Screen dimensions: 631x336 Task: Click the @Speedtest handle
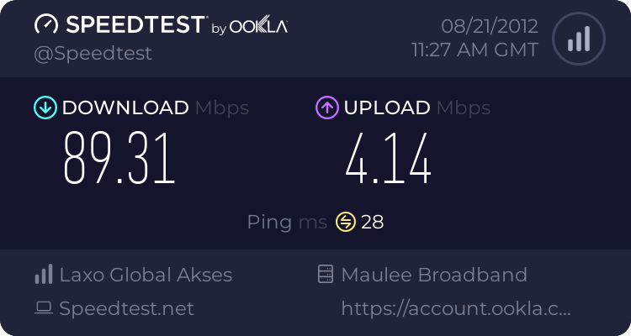[x=93, y=54]
